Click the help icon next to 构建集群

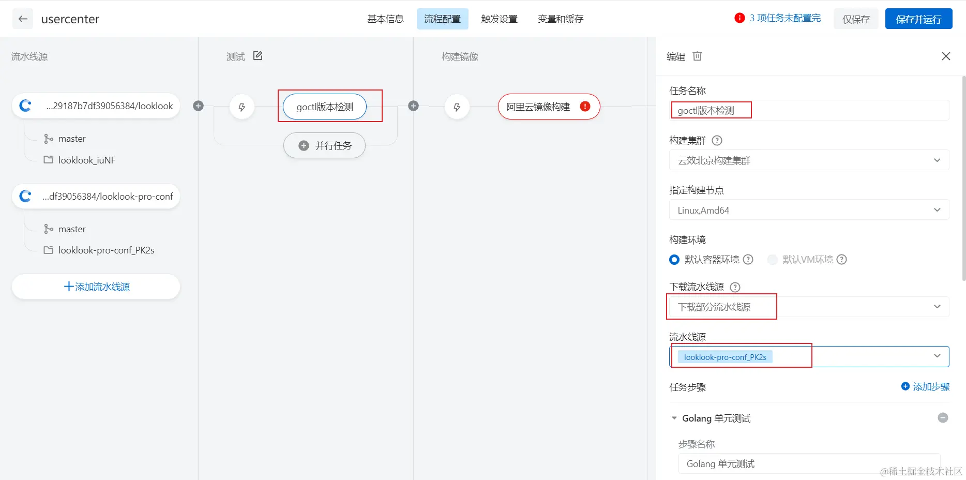click(717, 140)
